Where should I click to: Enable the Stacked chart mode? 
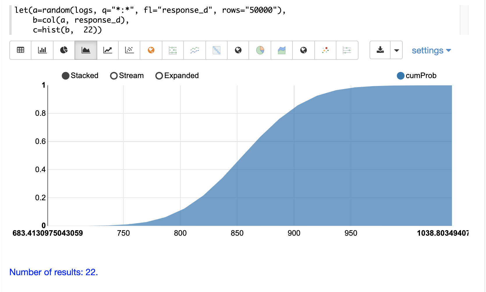(66, 76)
